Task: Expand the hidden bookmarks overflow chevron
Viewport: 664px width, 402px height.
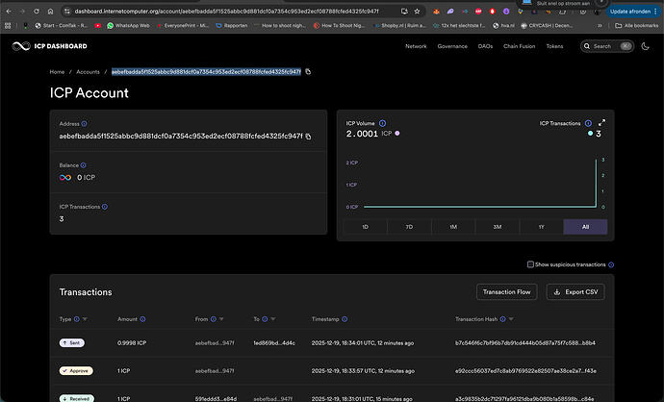Action: [600, 25]
